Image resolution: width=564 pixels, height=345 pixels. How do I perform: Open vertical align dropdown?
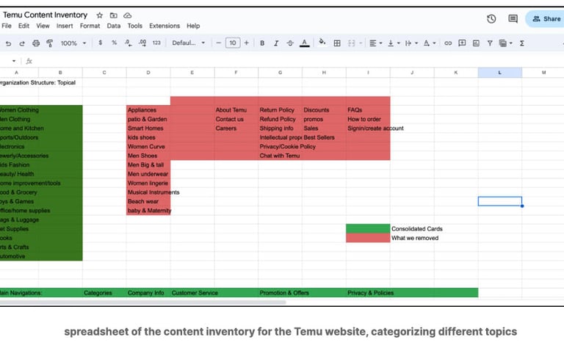click(x=394, y=43)
